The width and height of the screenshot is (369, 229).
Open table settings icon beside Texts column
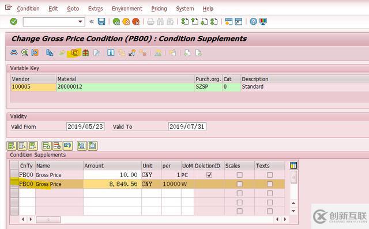click(293, 166)
